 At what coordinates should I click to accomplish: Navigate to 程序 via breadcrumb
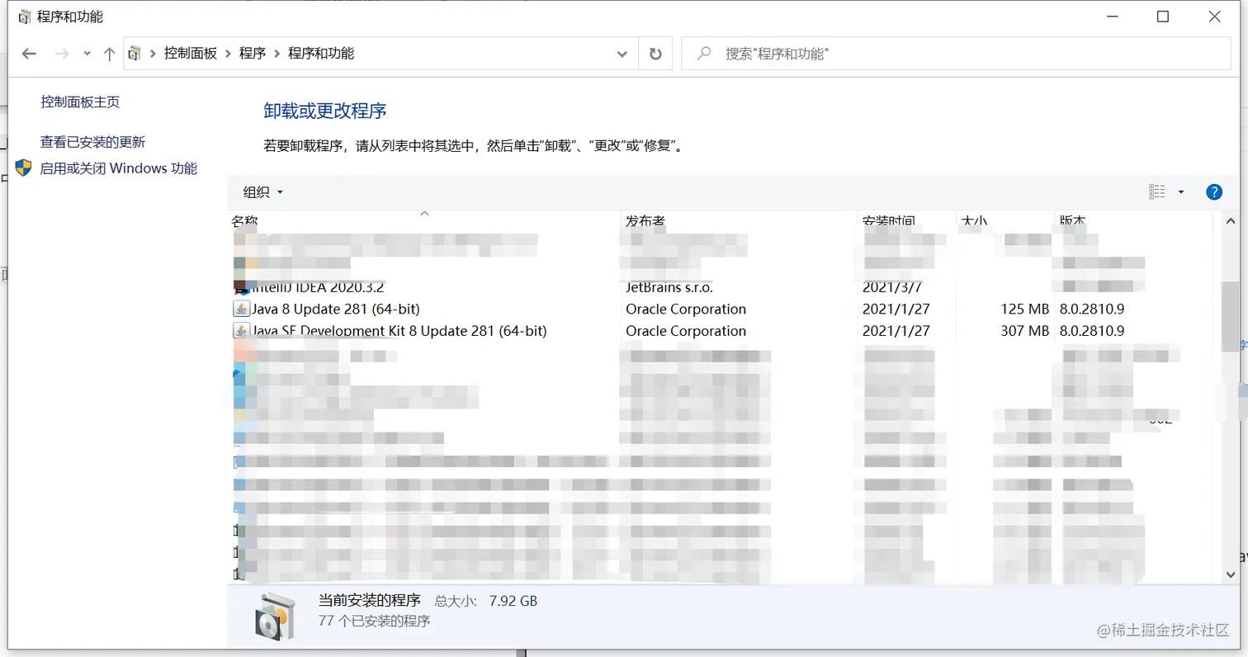(x=253, y=53)
